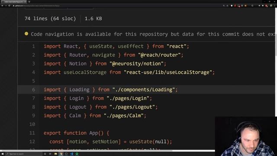Screen dimensions: 277x156
Task: Open a new browser tab
Action: 29,2
